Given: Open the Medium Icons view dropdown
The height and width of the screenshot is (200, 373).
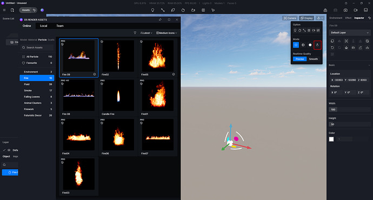Looking at the screenshot, I should pos(166,33).
